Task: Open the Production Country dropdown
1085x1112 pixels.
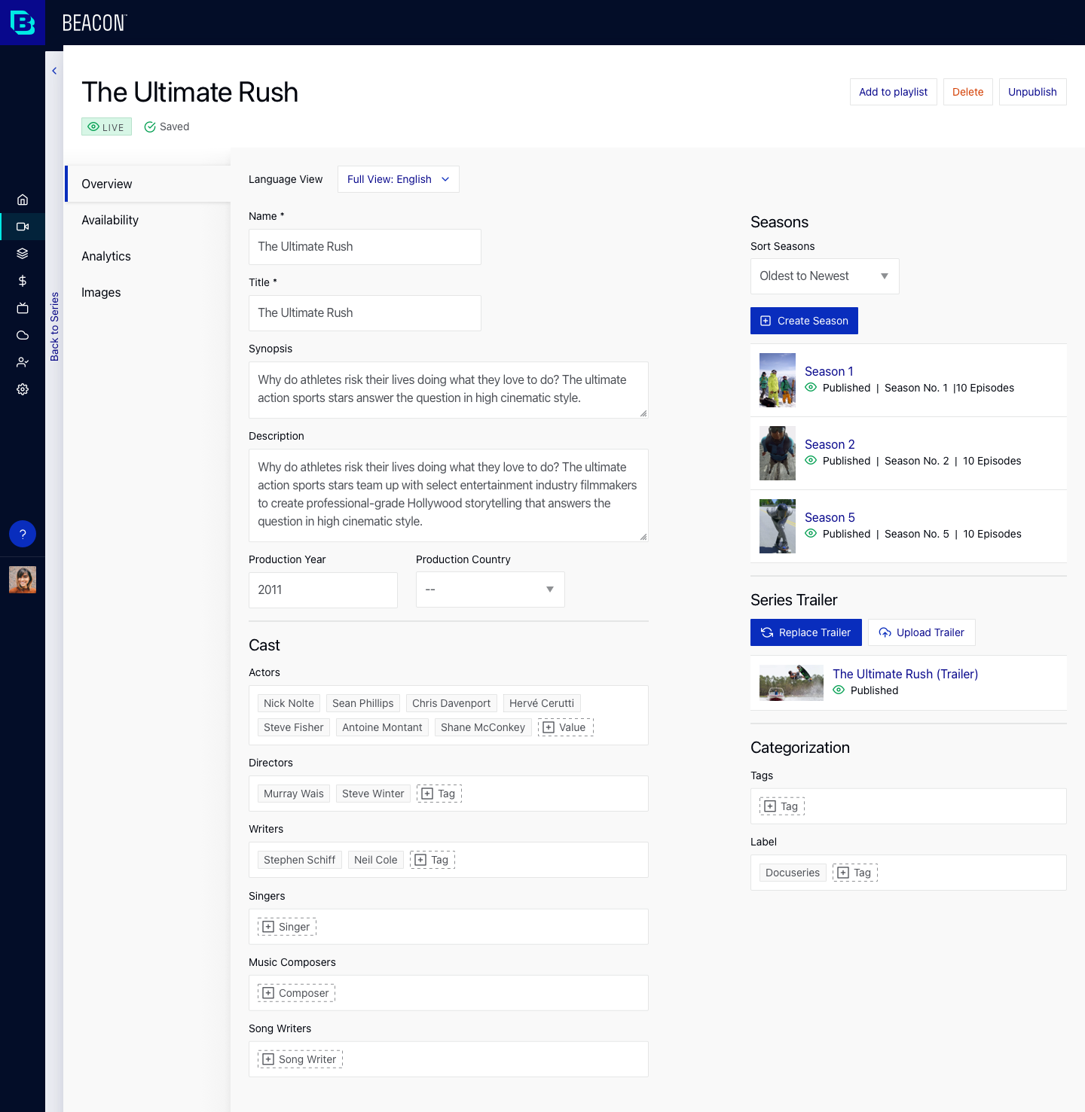Action: [490, 590]
